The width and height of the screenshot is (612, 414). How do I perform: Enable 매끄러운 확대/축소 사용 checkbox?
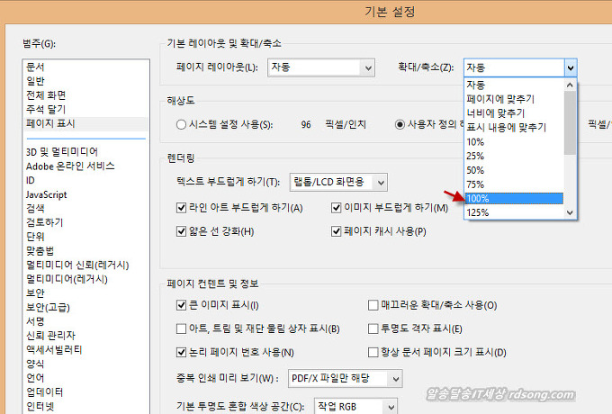[373, 306]
